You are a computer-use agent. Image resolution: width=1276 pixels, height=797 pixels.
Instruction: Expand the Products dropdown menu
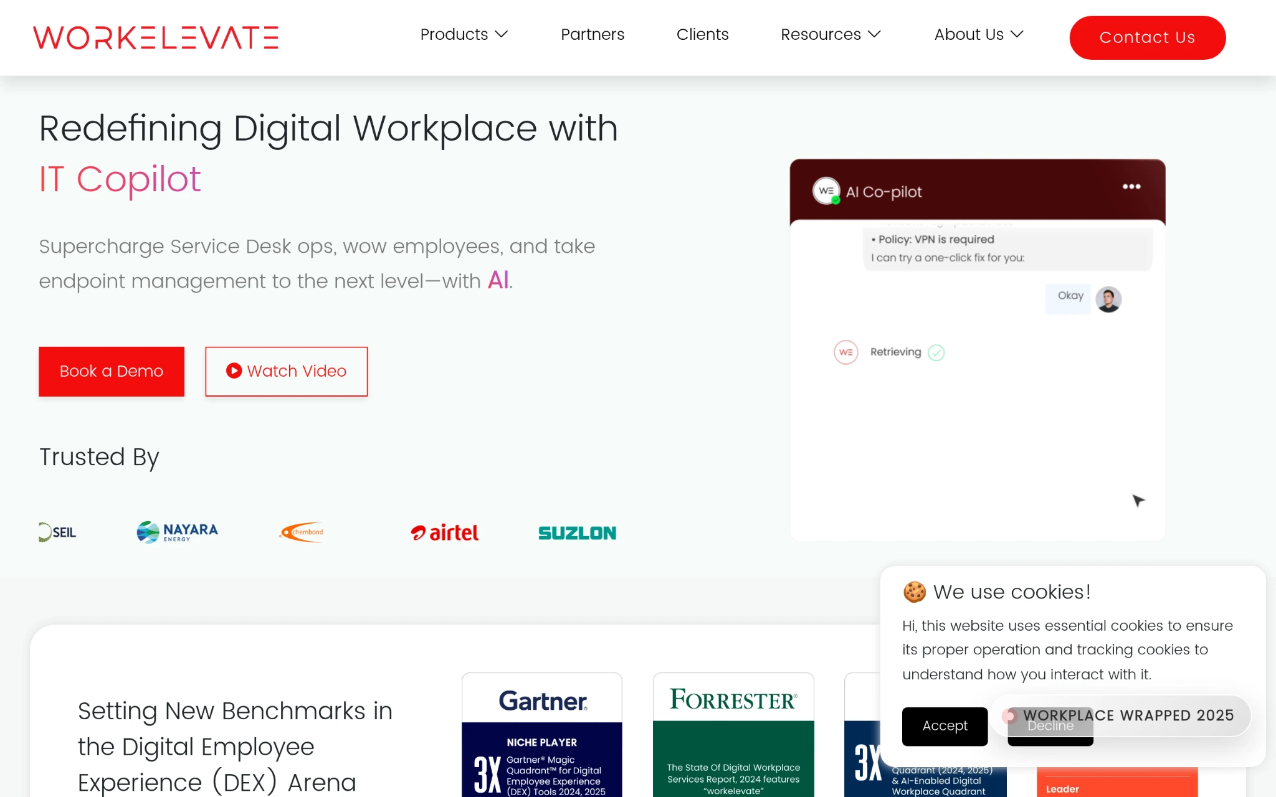click(x=464, y=34)
